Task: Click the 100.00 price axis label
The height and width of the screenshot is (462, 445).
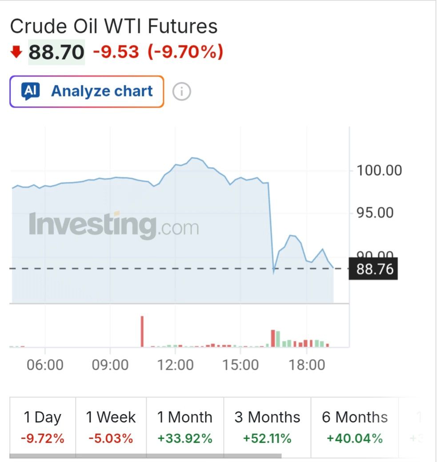Action: (379, 170)
